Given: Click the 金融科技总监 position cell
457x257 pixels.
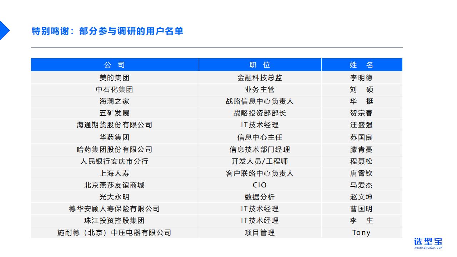Looking at the screenshot, I should coord(260,77).
